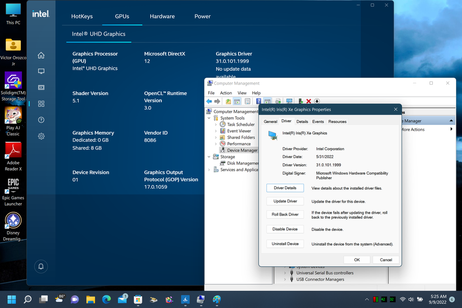Screen dimensions: 462x308
Task: Click Scan for hardware changes monitor icon
Action: (290, 101)
